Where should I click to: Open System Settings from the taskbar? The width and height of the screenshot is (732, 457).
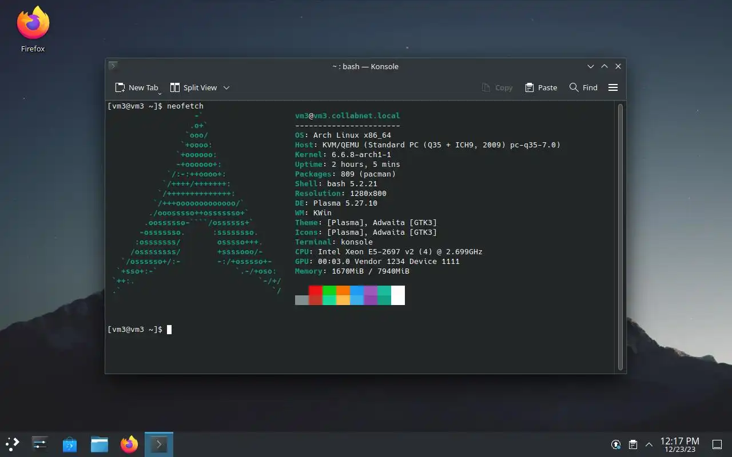[40, 444]
